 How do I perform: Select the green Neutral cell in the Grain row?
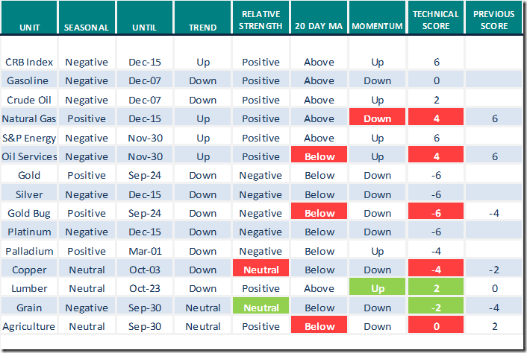tap(261, 308)
